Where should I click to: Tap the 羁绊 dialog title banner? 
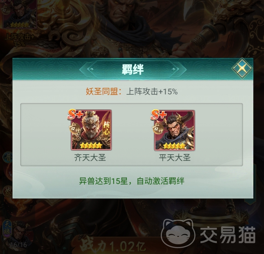point(133,69)
